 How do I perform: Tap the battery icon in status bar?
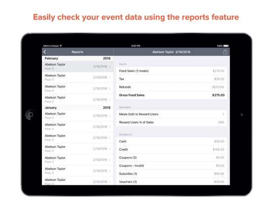tap(226, 46)
